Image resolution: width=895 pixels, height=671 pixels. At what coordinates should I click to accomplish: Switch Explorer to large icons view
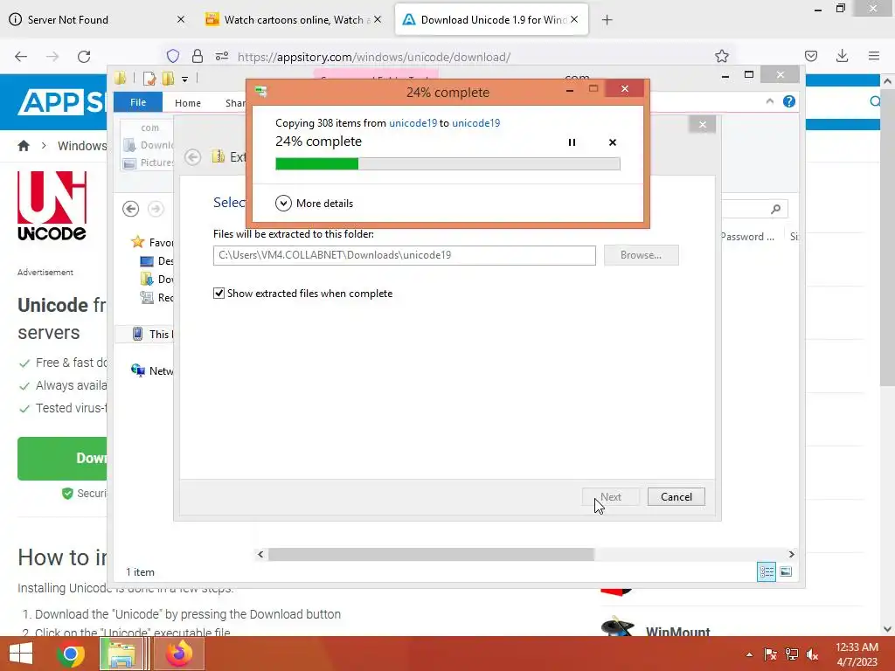pyautogui.click(x=786, y=571)
